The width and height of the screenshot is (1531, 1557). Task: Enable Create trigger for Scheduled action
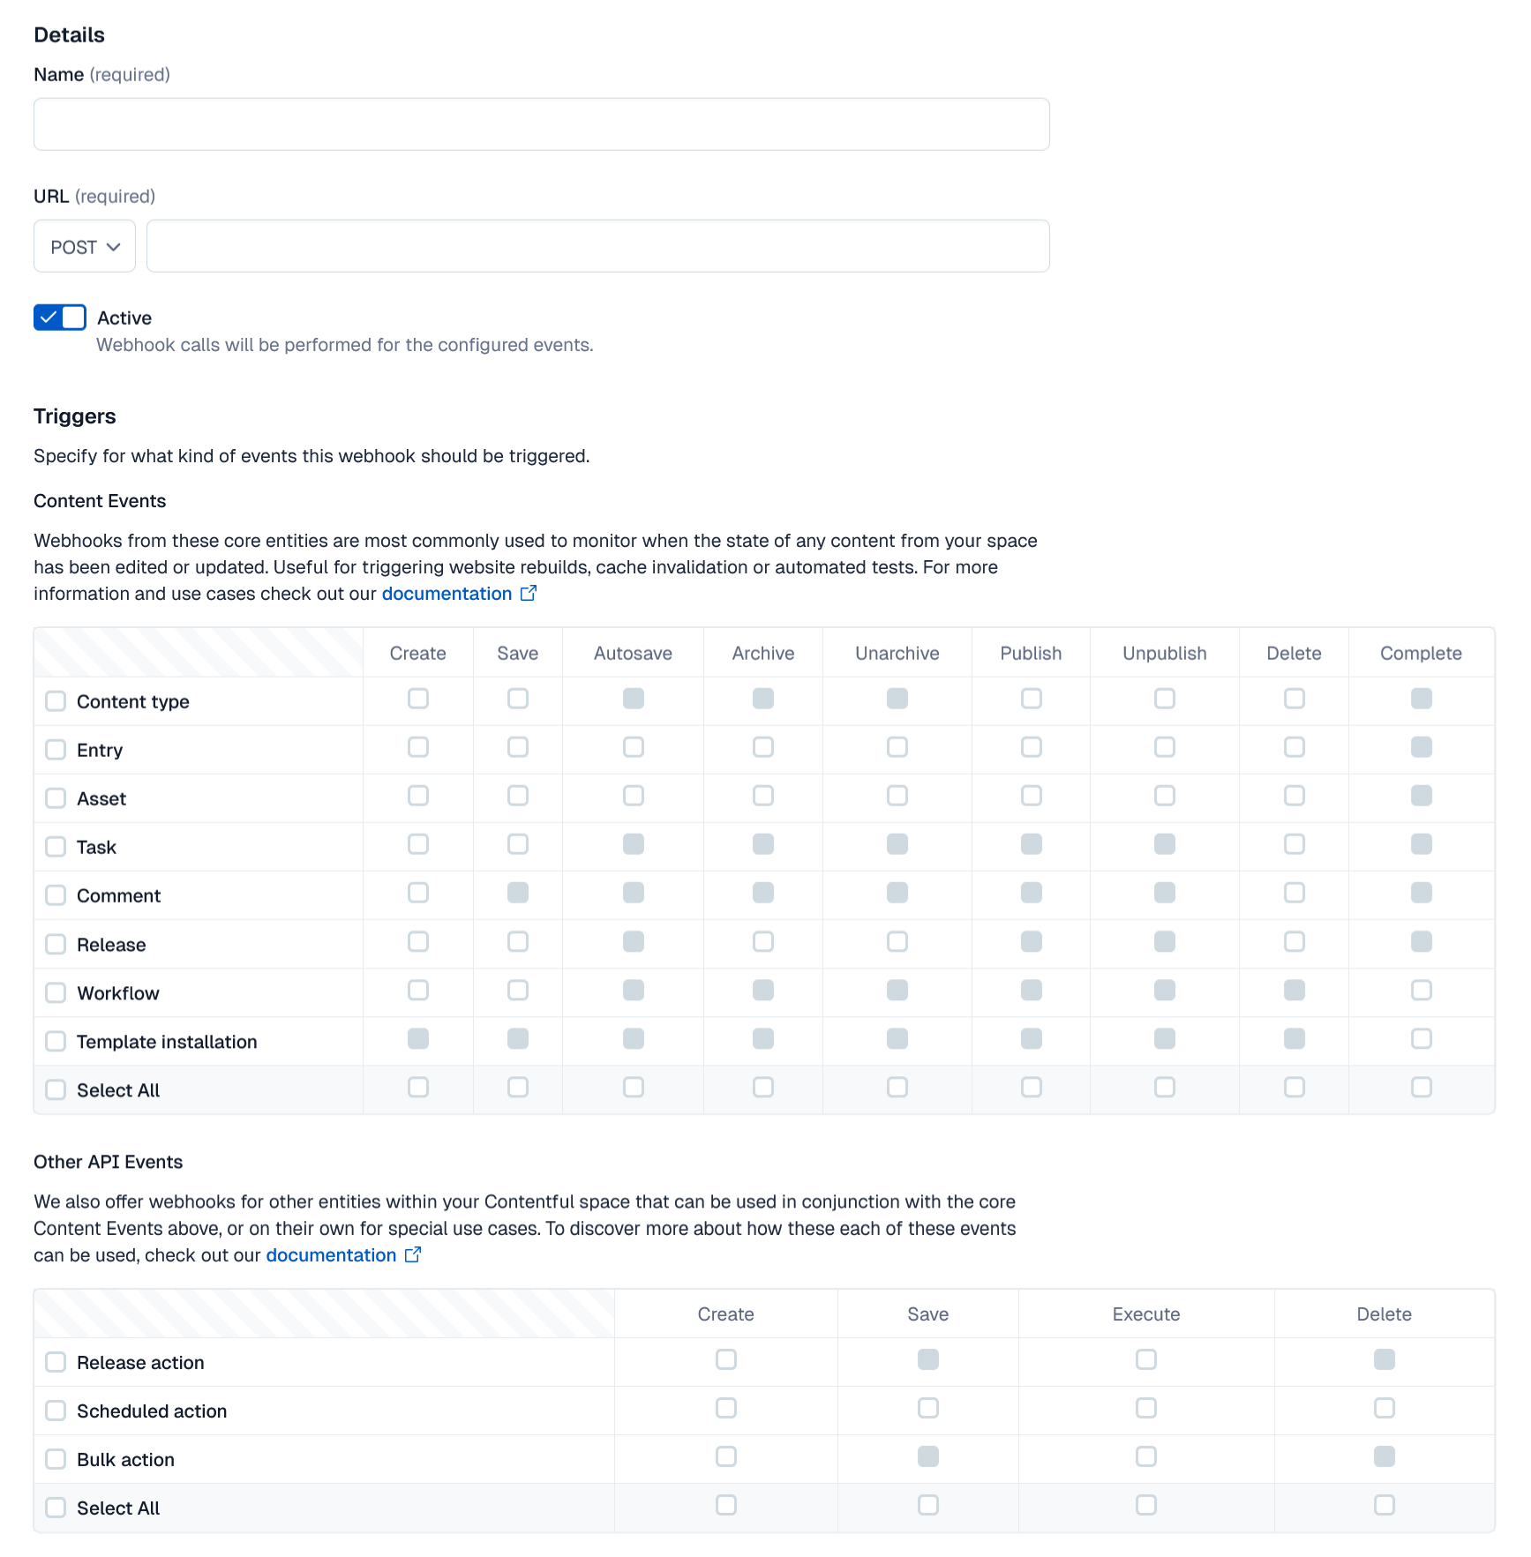725,1409
